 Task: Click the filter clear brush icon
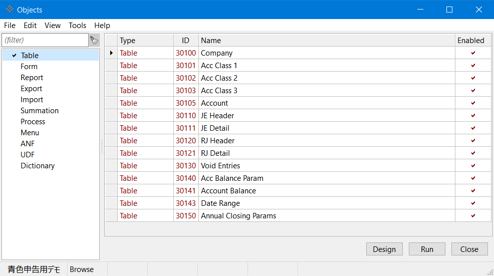pos(94,40)
